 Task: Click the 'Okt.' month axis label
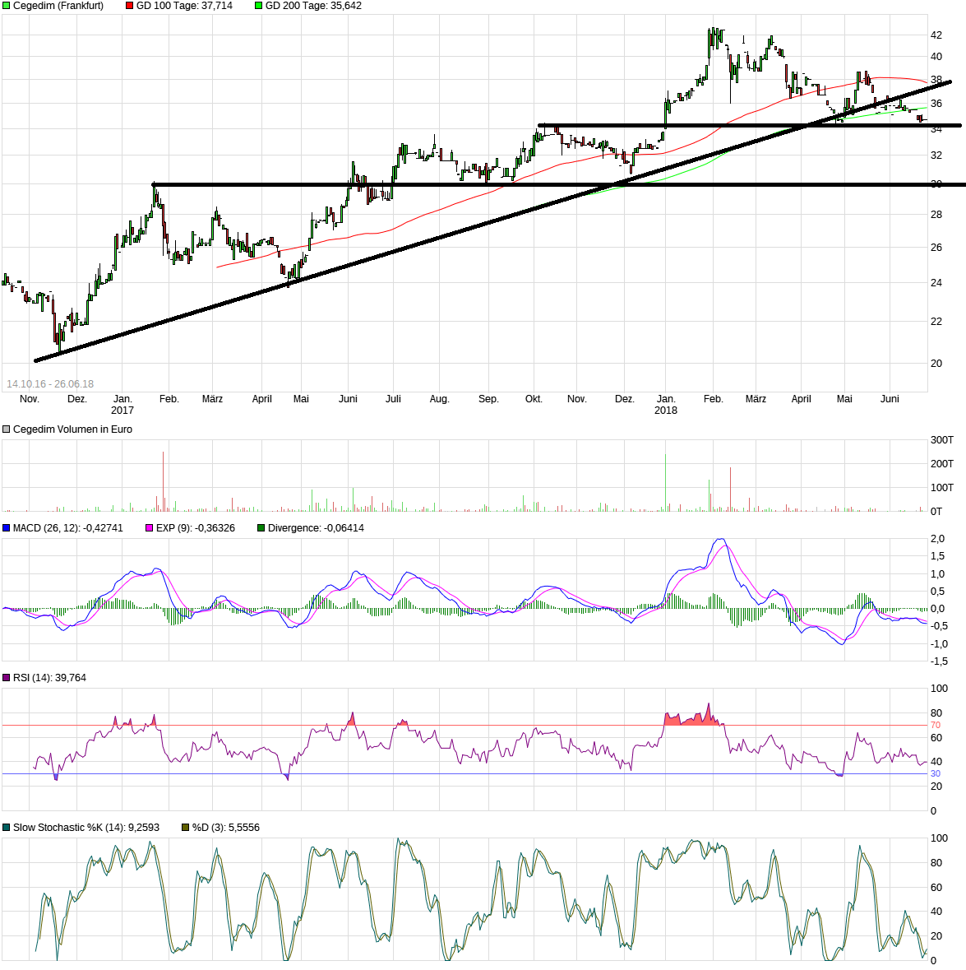tap(534, 399)
